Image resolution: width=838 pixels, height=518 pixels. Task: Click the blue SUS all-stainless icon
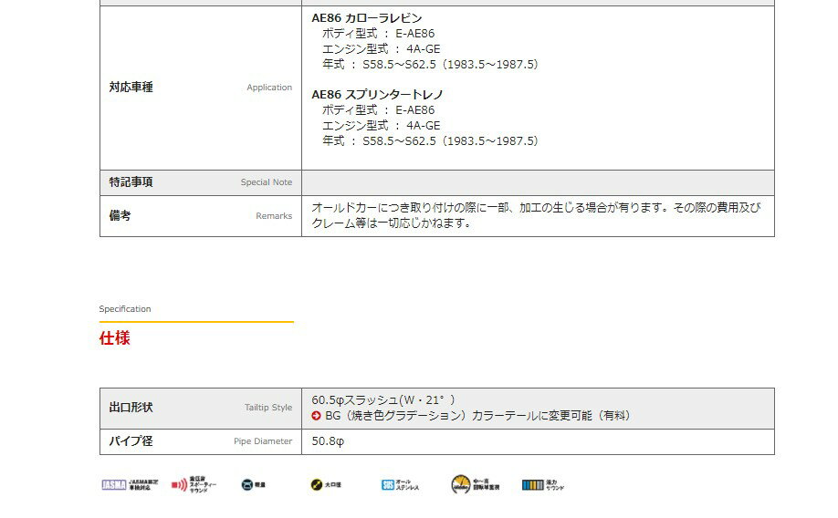[x=388, y=484]
